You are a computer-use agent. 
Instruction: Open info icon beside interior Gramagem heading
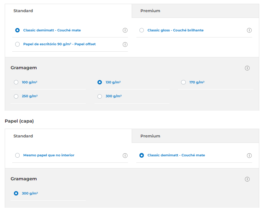[x=247, y=68]
